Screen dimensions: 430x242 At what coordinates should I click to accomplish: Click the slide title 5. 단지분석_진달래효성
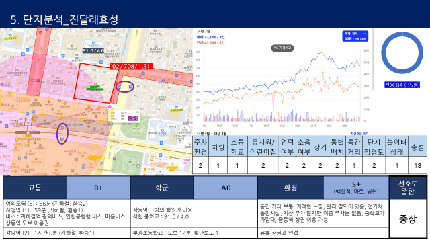pyautogui.click(x=64, y=19)
